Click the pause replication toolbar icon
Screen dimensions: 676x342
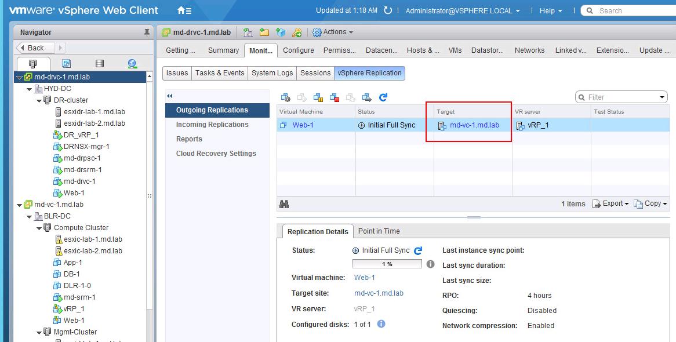click(318, 97)
